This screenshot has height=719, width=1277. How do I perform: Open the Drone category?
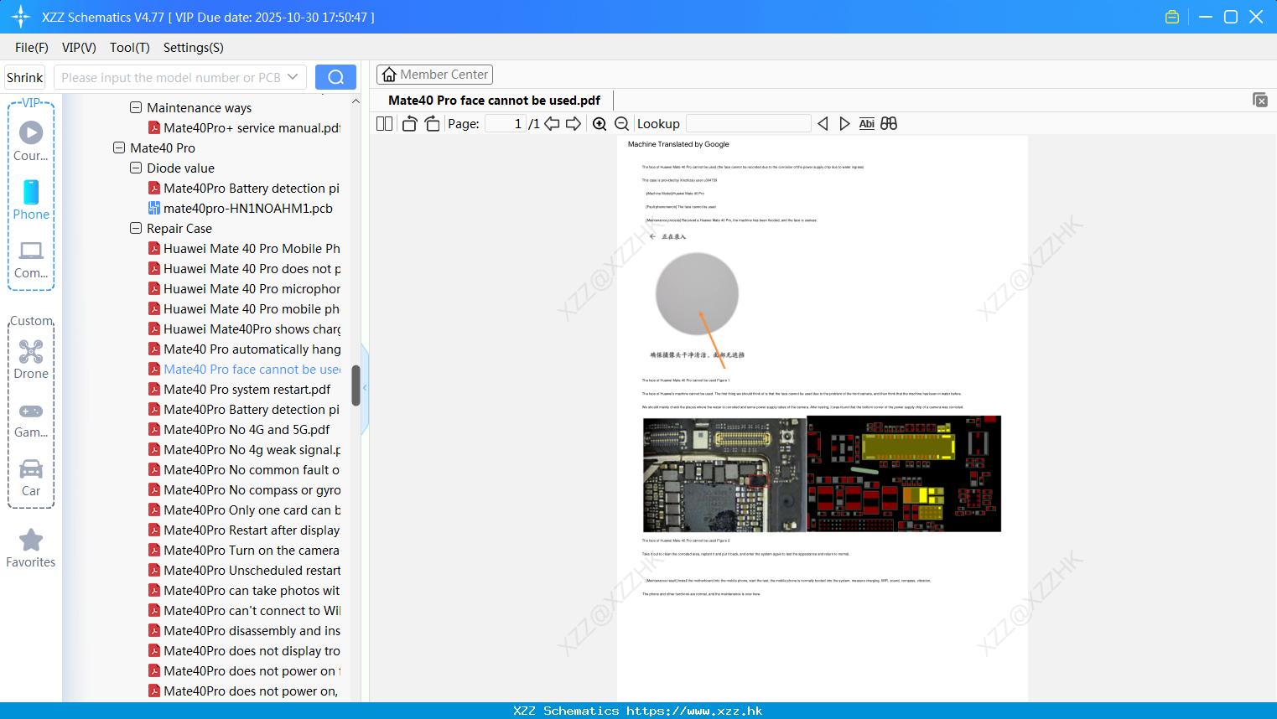31,359
